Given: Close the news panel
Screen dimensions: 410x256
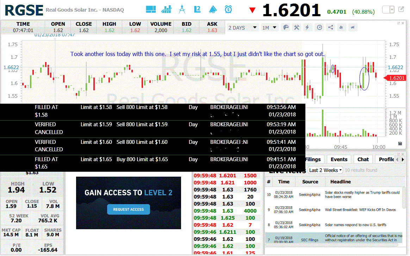Looking at the screenshot, I should tap(403, 154).
